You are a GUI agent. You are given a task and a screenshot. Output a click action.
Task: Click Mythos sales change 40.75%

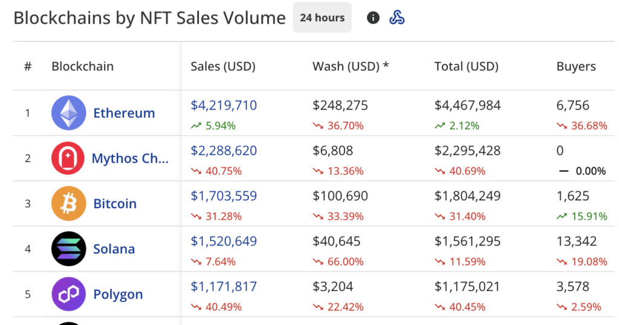pyautogui.click(x=216, y=171)
